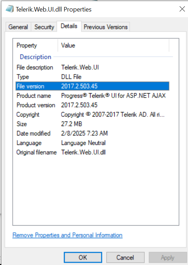This screenshot has width=188, height=265.
Task: Click the Telerik.Web.UI.dll original filename value
Action: (x=83, y=153)
